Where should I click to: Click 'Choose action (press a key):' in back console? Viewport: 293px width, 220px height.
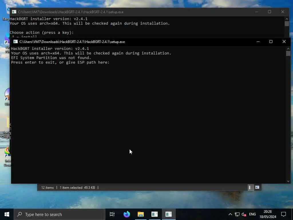pos(42,33)
